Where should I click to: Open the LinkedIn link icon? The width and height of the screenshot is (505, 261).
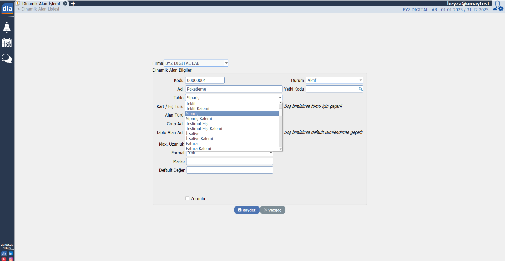click(x=11, y=253)
